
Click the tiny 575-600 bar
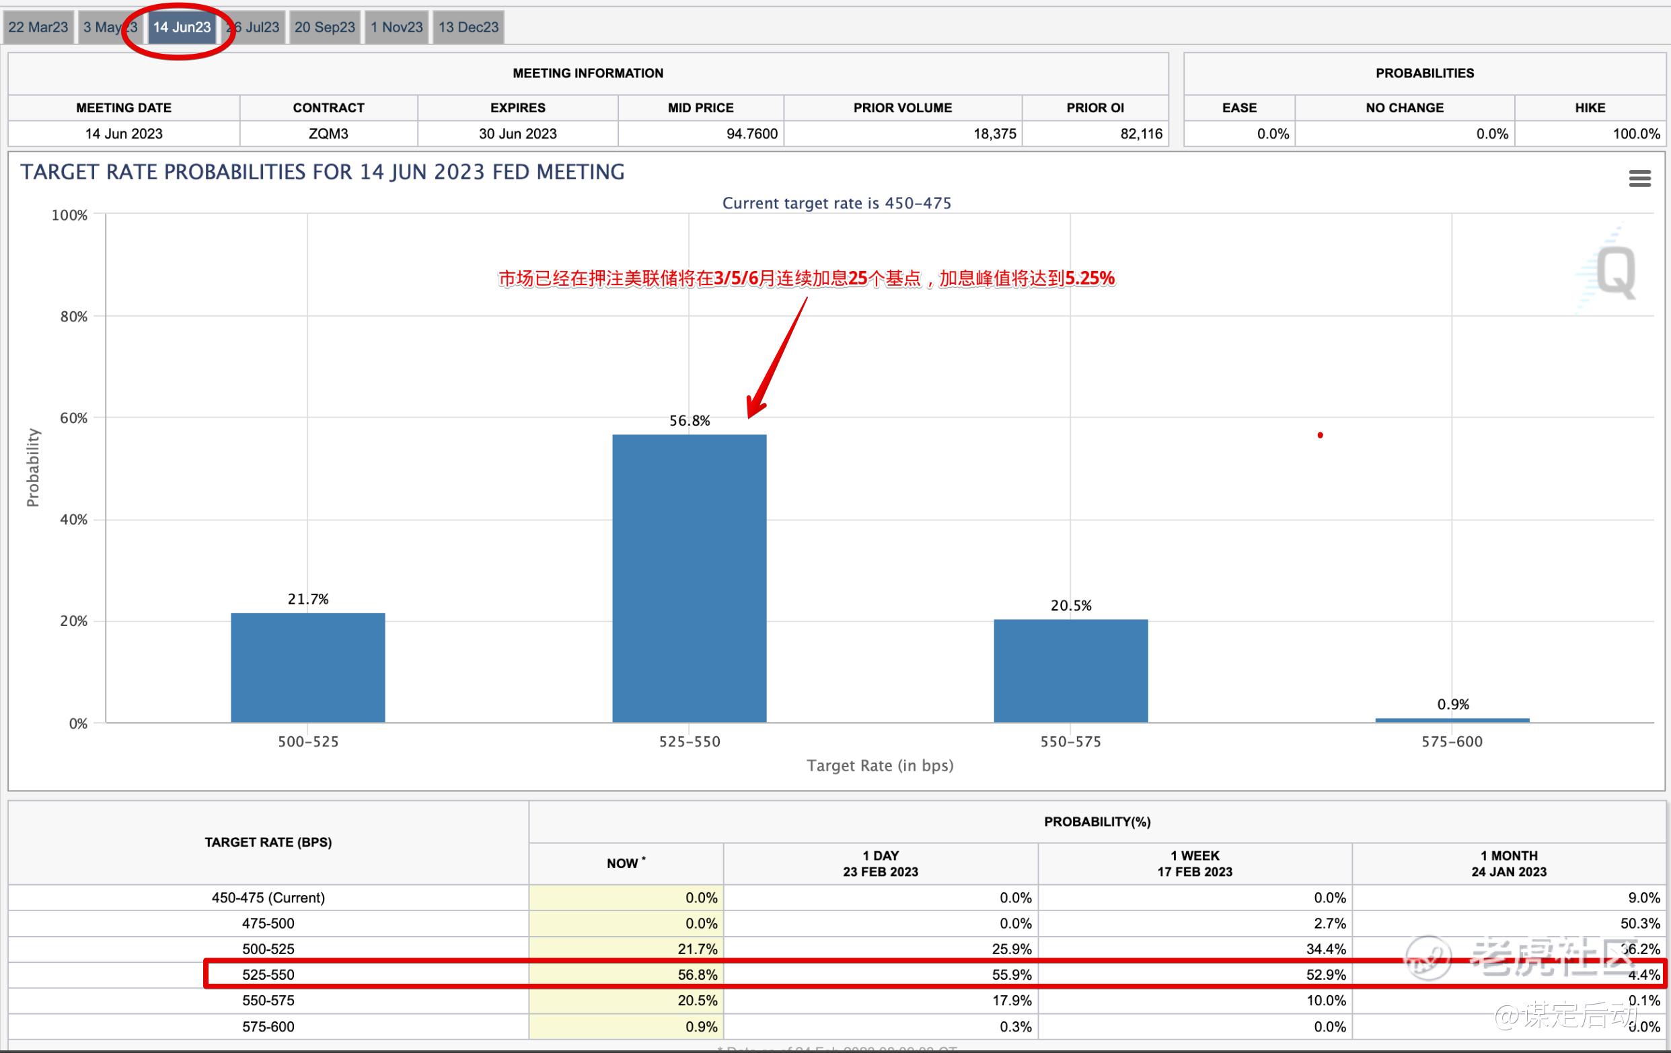click(x=1452, y=720)
